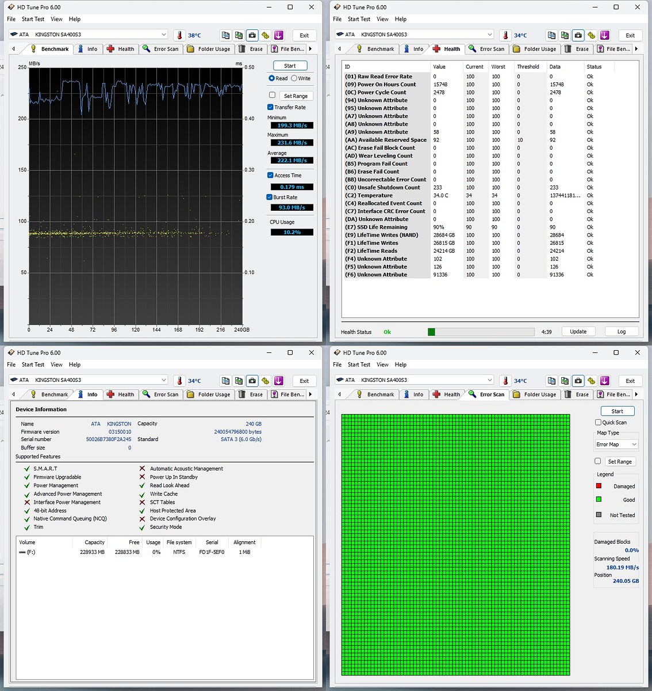
Task: Click thermometer icon in Benchmark window toolbar
Action: 179,35
